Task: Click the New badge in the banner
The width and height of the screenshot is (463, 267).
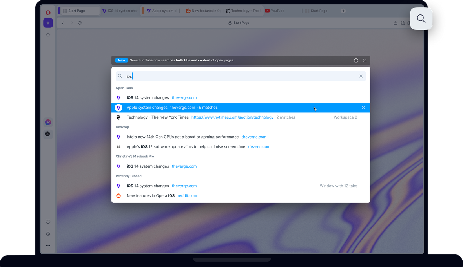Action: pos(121,60)
